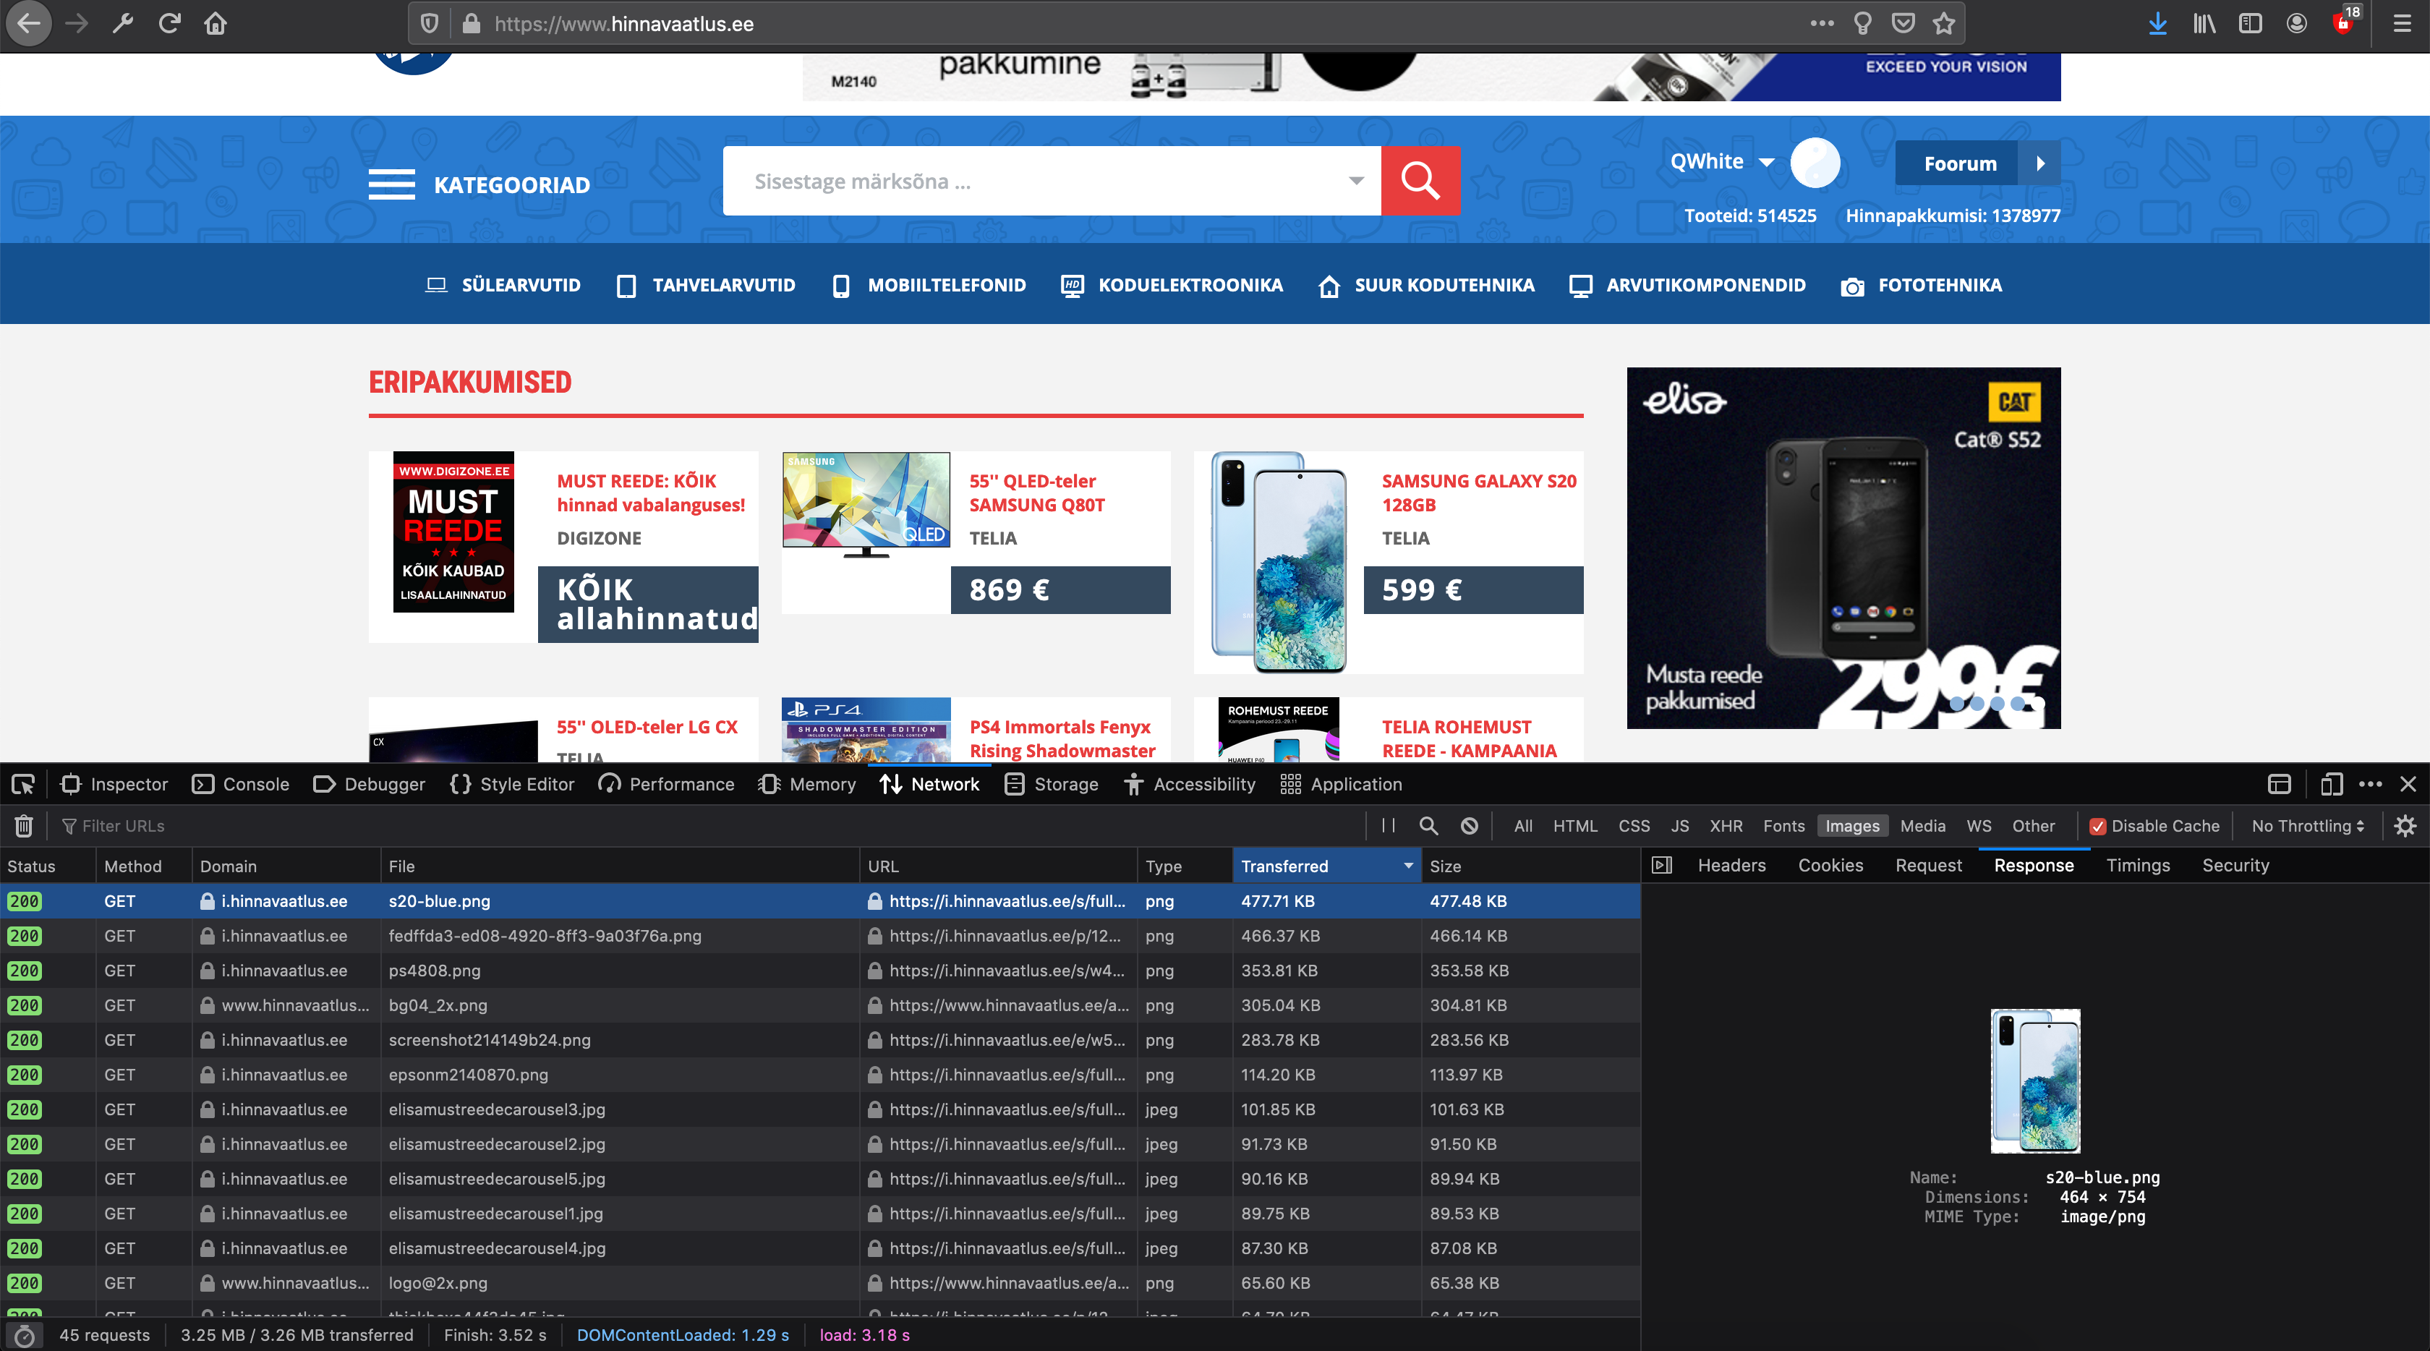Open the MOBIILTELEFONID category link
The height and width of the screenshot is (1351, 2430).
tap(929, 285)
